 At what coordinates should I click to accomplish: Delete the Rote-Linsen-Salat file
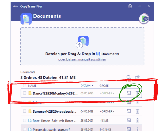pyautogui.click(x=137, y=120)
